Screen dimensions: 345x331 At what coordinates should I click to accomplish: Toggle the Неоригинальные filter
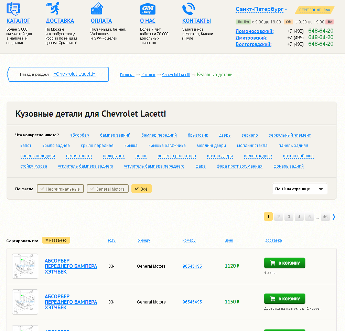[x=60, y=189]
